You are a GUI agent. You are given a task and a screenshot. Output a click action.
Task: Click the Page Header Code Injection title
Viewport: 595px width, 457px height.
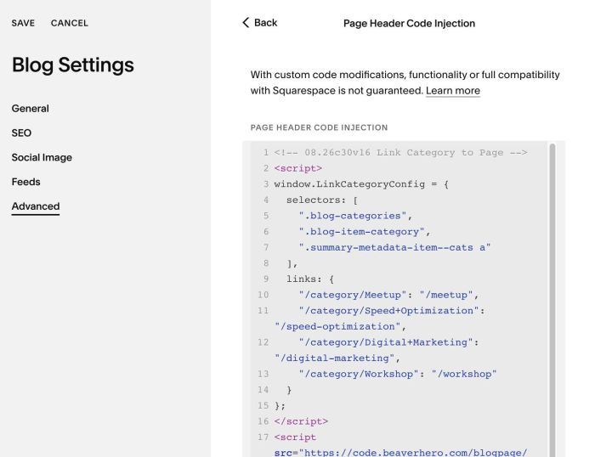[x=409, y=24]
